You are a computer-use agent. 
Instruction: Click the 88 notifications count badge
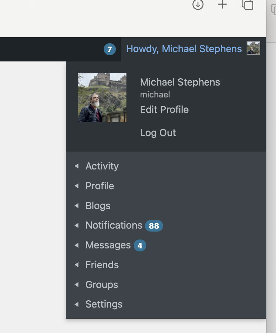[154, 226]
